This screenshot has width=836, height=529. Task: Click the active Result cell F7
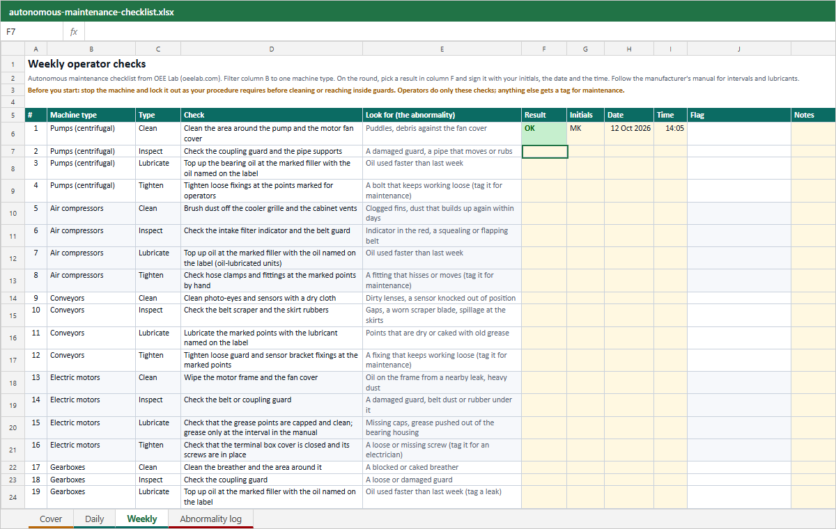[544, 151]
